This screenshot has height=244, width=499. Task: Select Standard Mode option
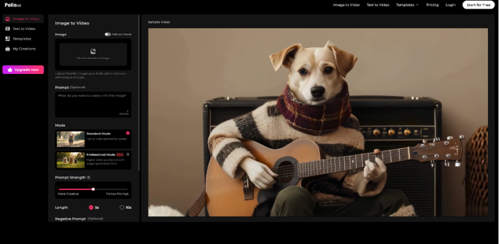coord(93,139)
